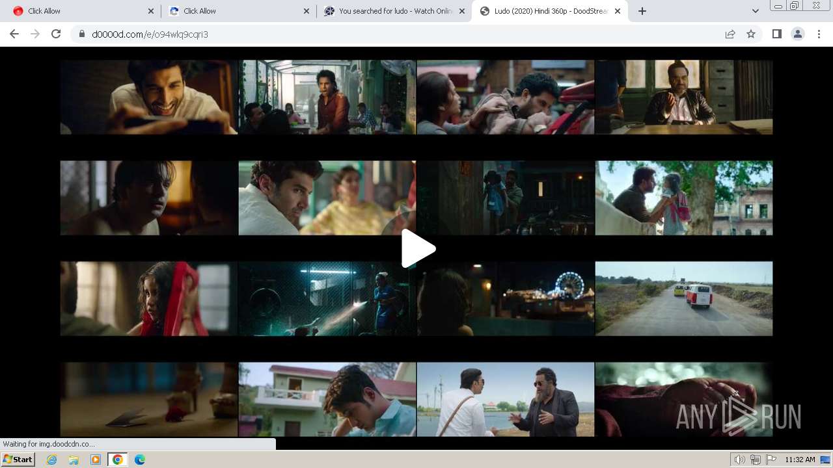
Task: Close the 'You searched for ludo' tab
Action: 462,11
